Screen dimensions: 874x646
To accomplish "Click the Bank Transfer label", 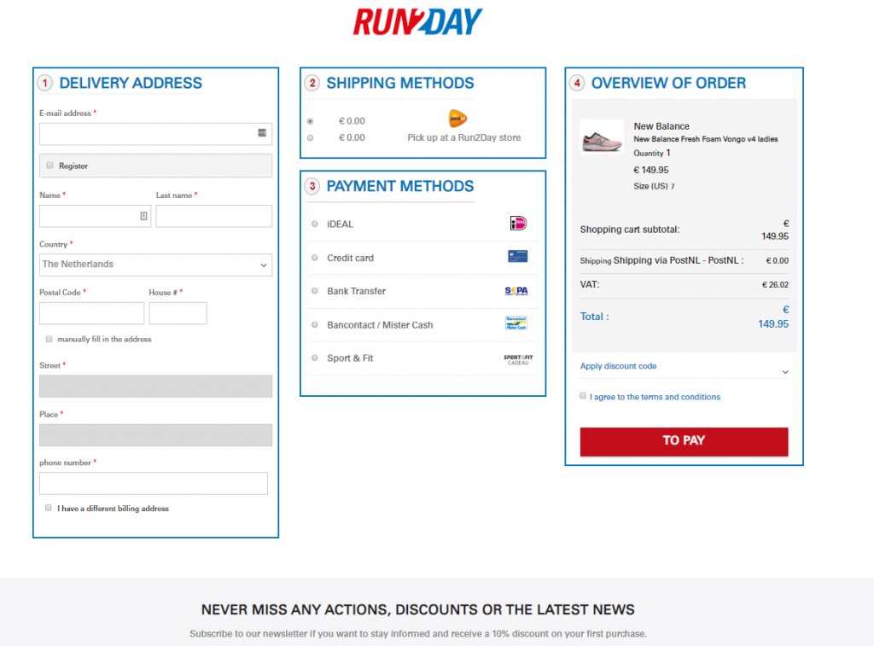I will point(356,291).
